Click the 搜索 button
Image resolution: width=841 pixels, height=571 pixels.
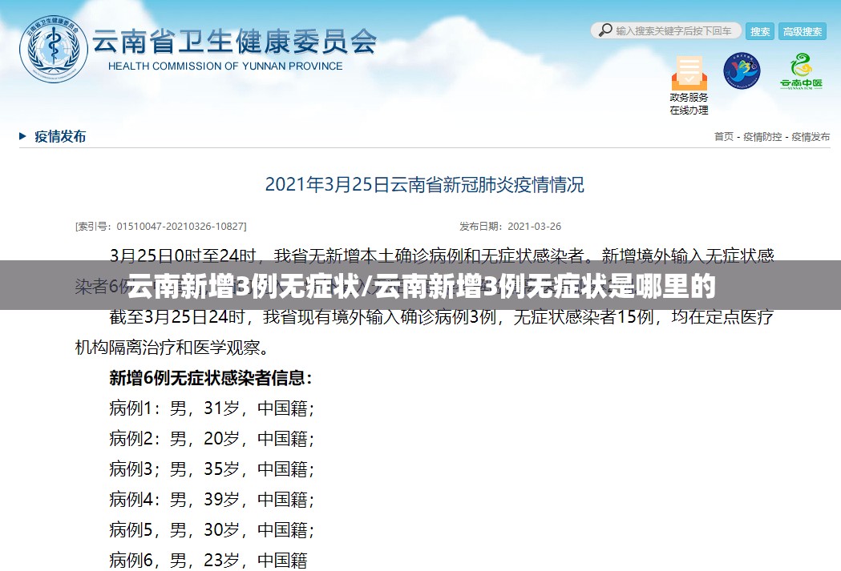click(760, 31)
